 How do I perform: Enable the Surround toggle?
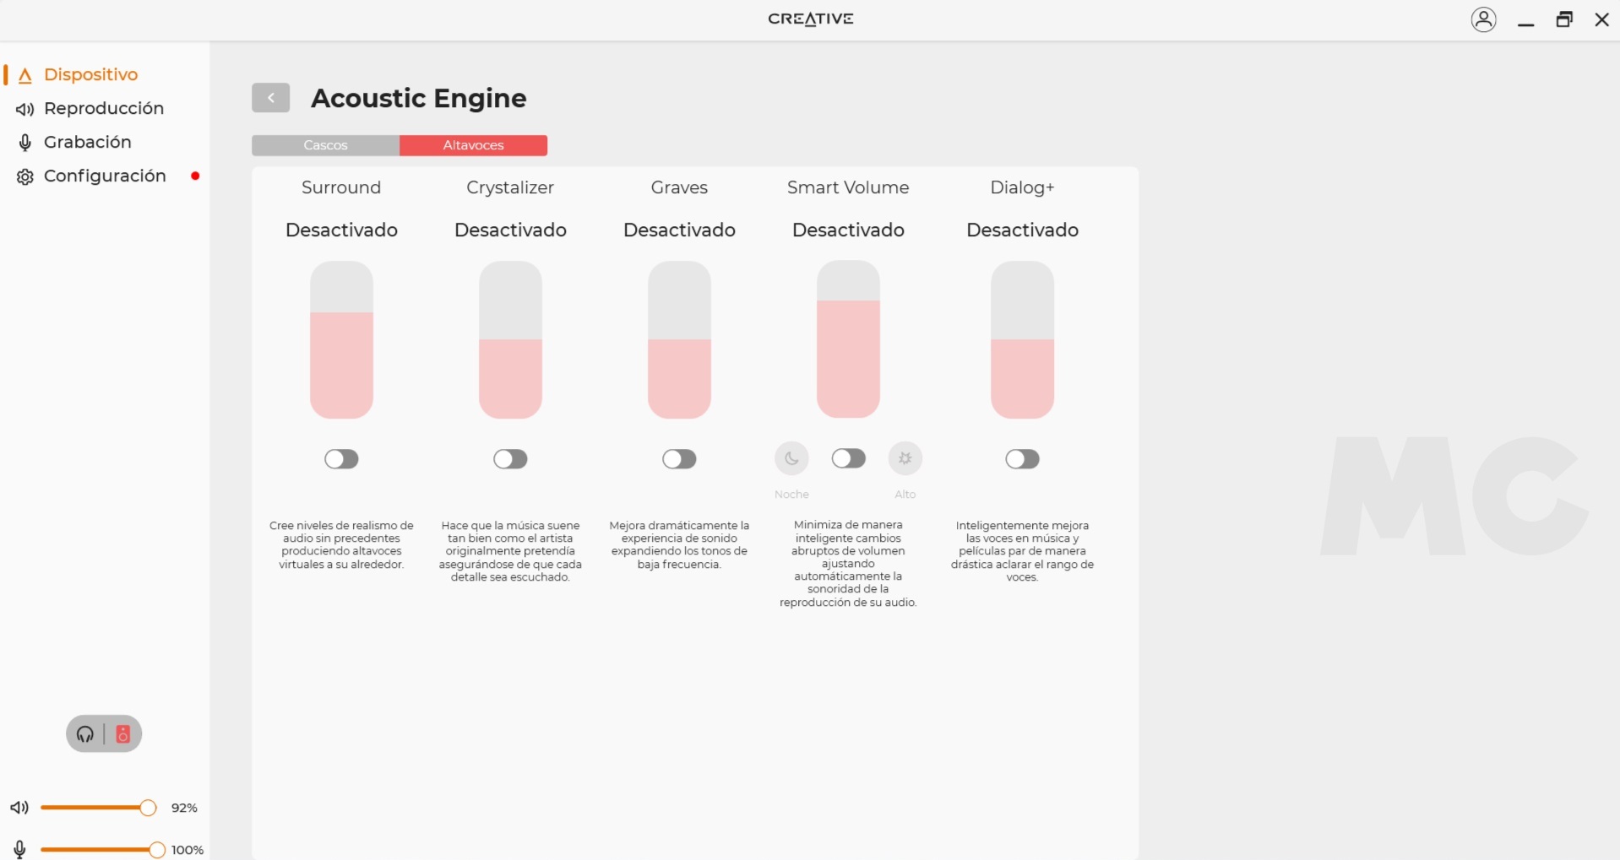pyautogui.click(x=341, y=458)
